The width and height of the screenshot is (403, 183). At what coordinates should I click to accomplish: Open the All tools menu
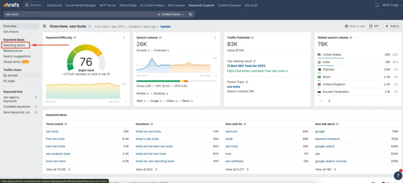point(33,5)
